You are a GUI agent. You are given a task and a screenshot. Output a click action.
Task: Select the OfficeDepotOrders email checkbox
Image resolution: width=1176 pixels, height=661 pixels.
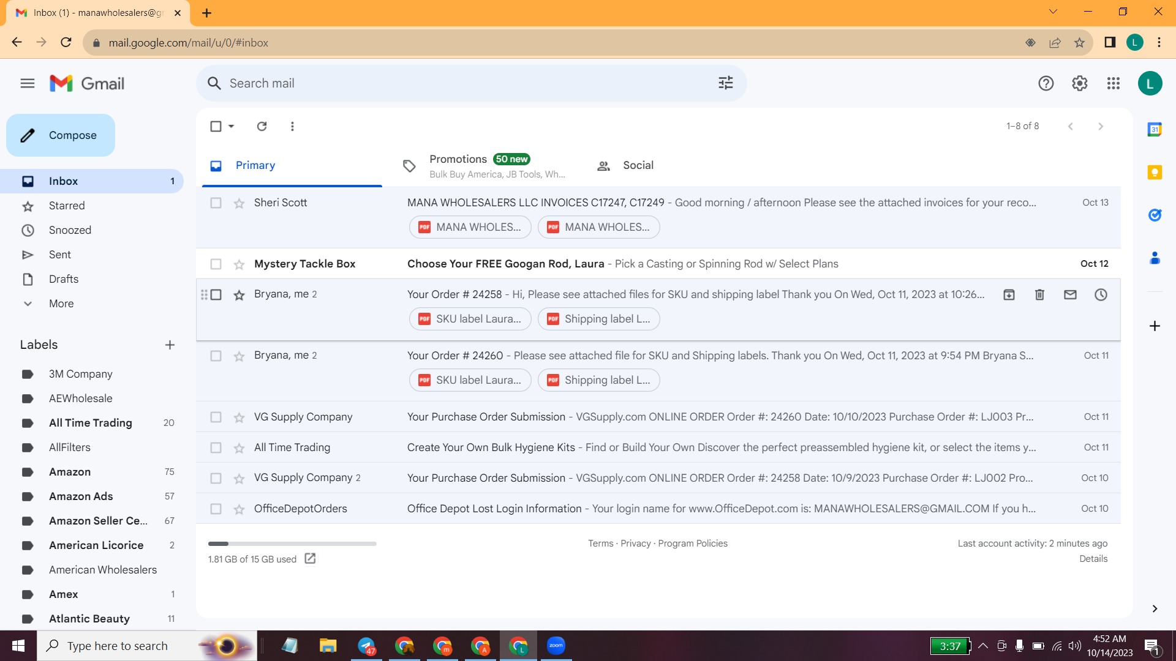point(216,509)
